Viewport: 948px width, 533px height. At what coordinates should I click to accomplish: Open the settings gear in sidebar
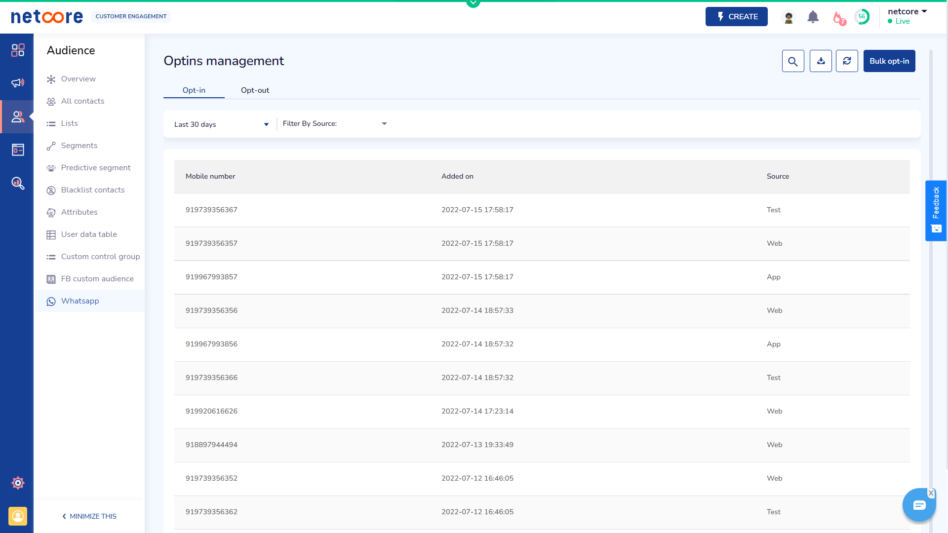point(18,483)
